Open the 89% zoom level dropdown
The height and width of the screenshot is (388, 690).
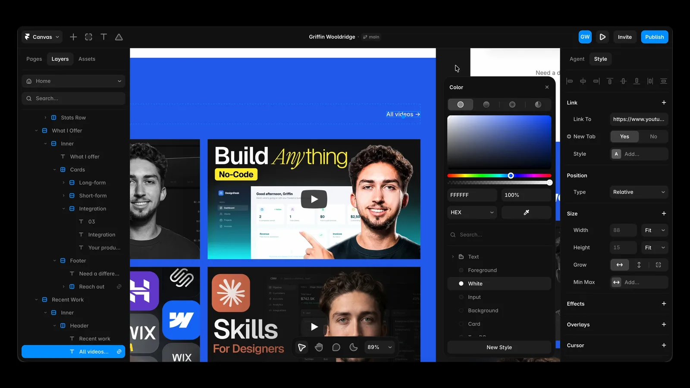[x=379, y=347]
